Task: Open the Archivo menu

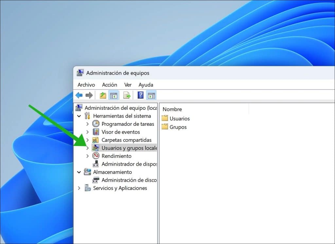Action: 86,85
